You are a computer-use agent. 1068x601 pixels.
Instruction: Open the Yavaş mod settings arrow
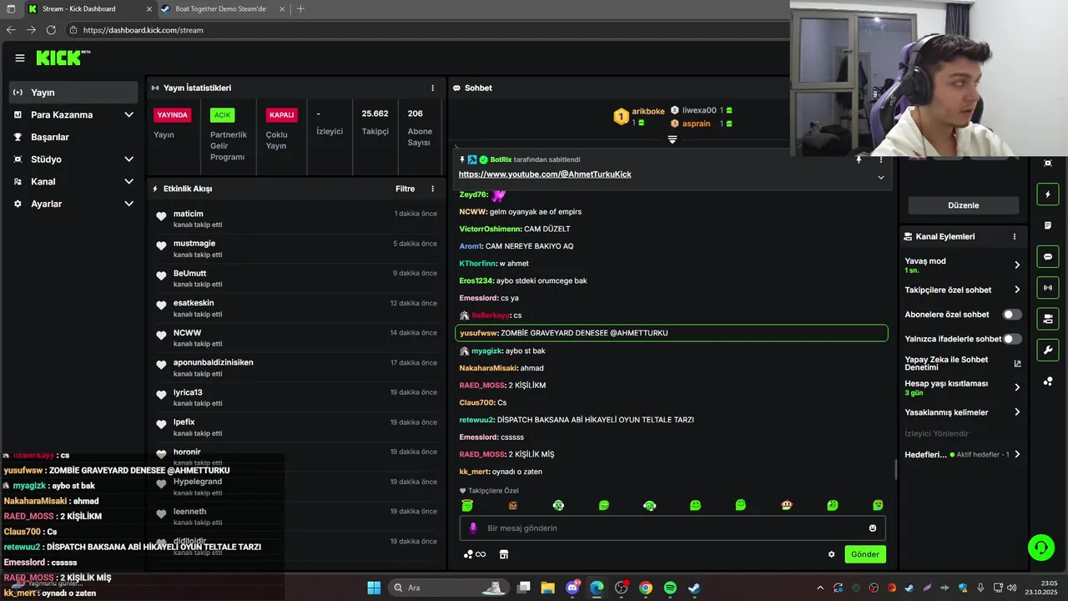1017,265
